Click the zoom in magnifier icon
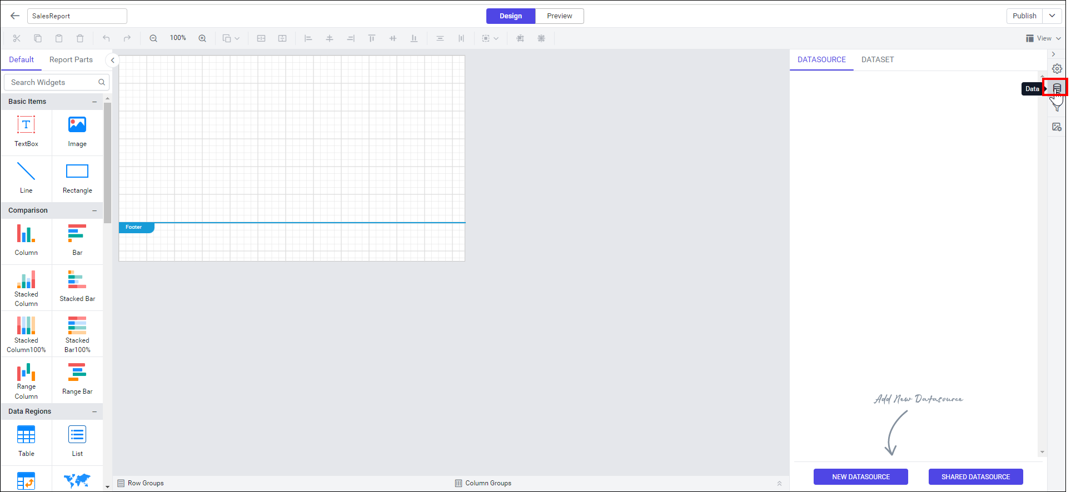The height and width of the screenshot is (492, 1076). click(x=202, y=38)
